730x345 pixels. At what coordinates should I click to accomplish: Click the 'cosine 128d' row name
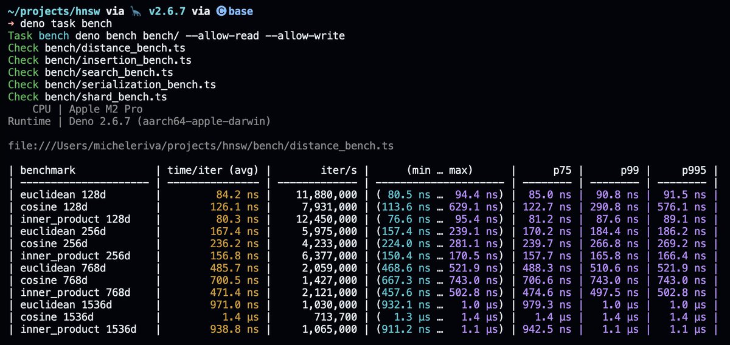(x=54, y=207)
